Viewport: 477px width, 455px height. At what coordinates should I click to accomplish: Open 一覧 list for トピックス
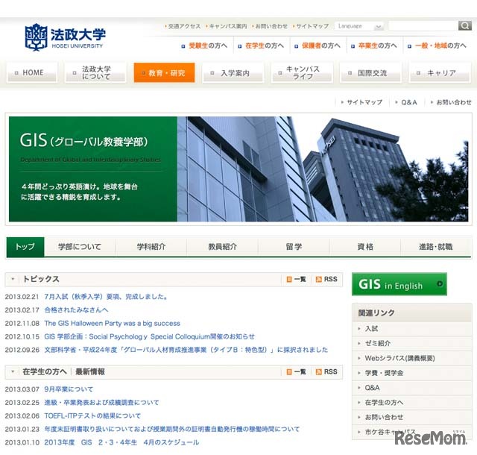[x=297, y=279]
